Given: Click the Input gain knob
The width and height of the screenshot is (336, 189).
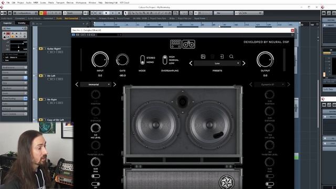Looking at the screenshot, I should (100, 59).
